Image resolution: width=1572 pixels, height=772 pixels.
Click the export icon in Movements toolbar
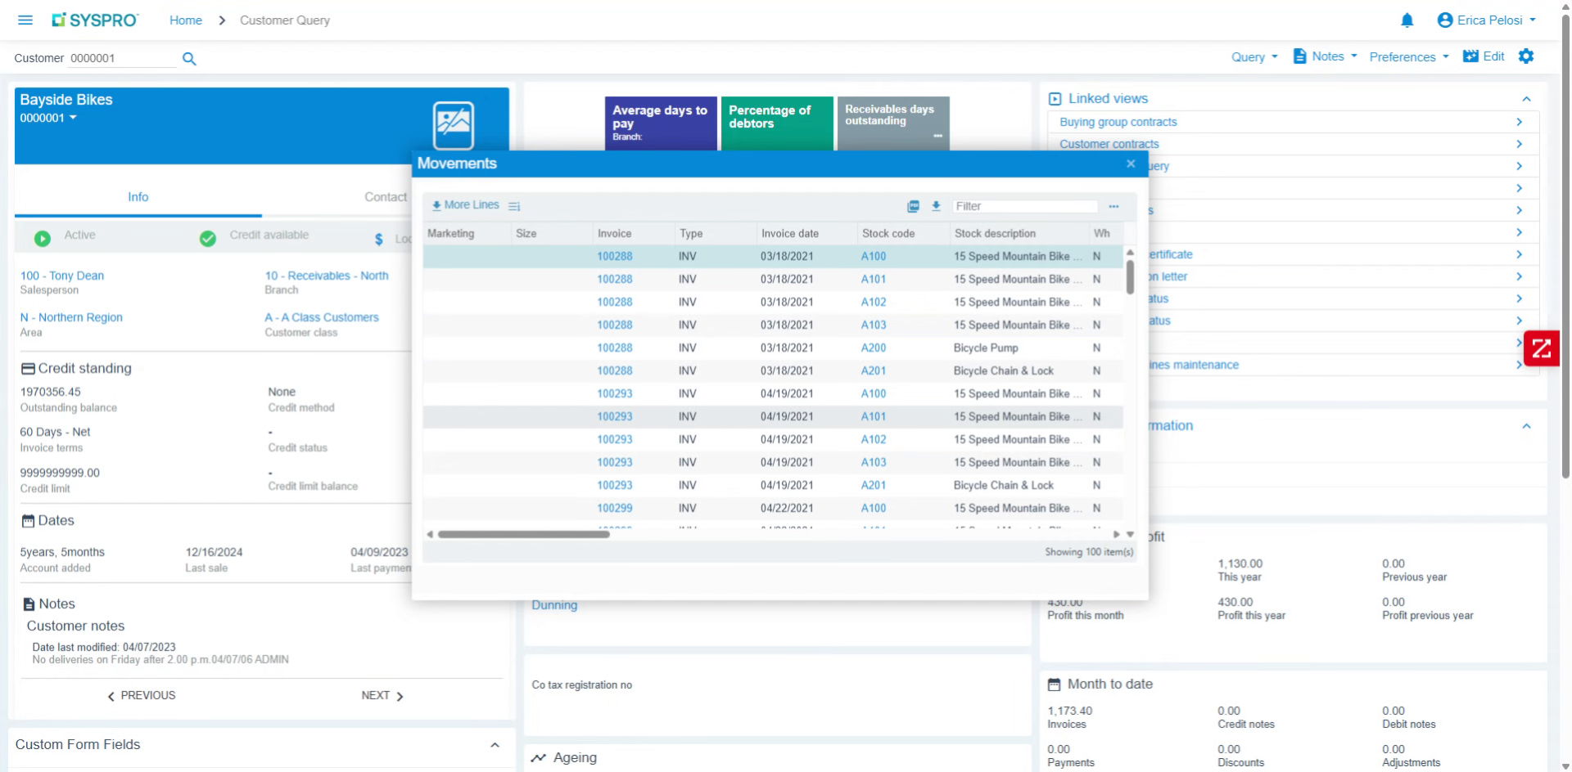pyautogui.click(x=913, y=206)
